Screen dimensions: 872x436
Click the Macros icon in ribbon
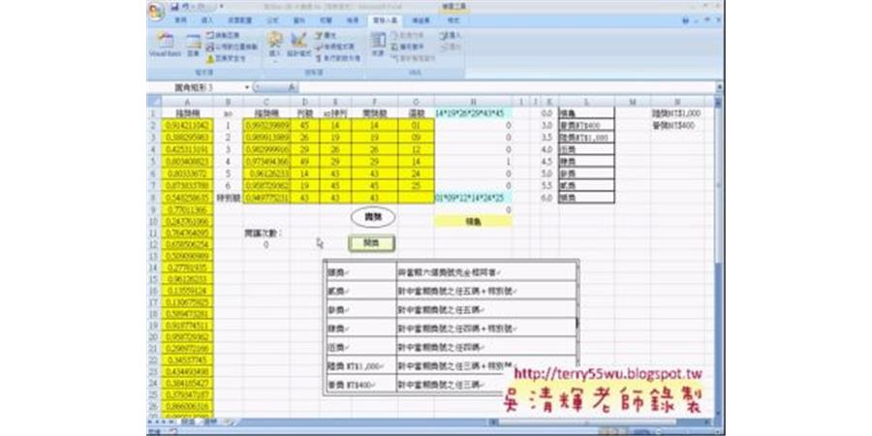pyautogui.click(x=193, y=43)
